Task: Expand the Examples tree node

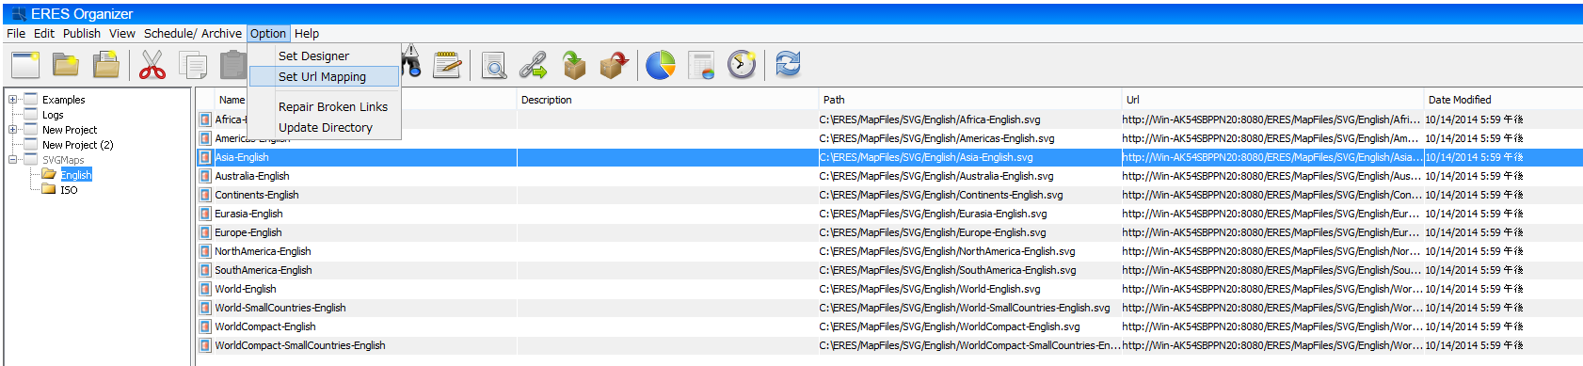Action: 13,100
